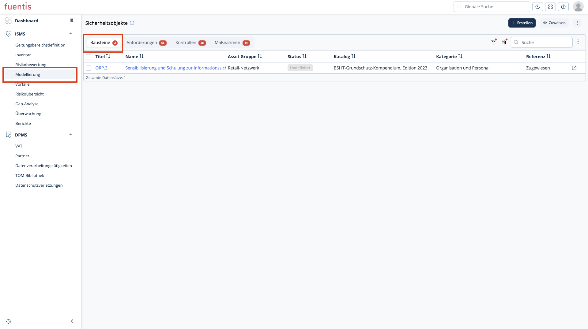
Task: Switch to the Anforderungen tab
Action: point(146,43)
